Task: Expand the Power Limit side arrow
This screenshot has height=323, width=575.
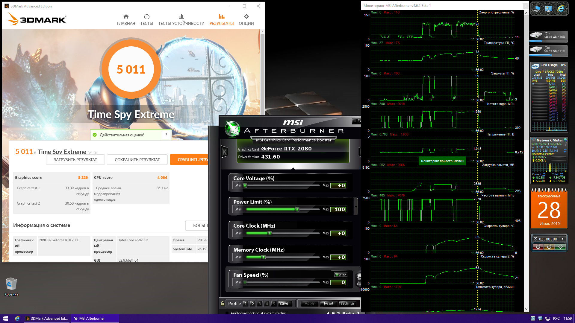Action: coord(355,207)
